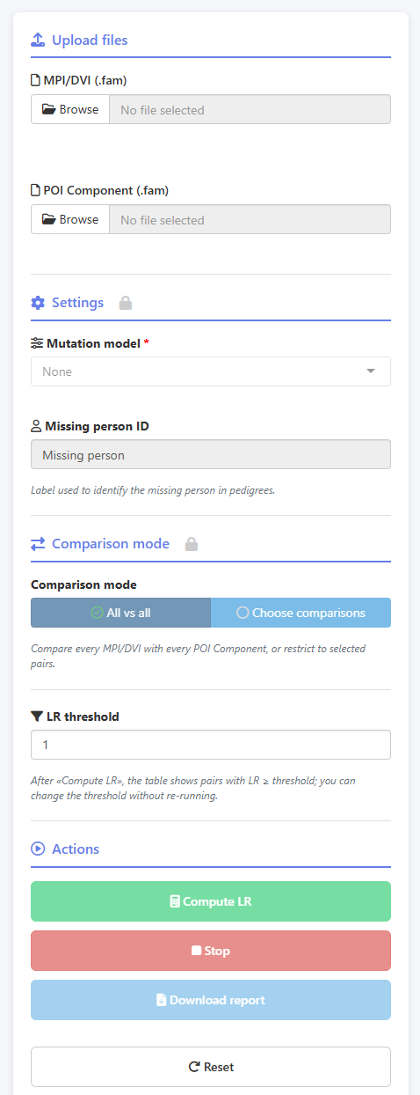Click the Mutation model dropdown arrow

[370, 371]
